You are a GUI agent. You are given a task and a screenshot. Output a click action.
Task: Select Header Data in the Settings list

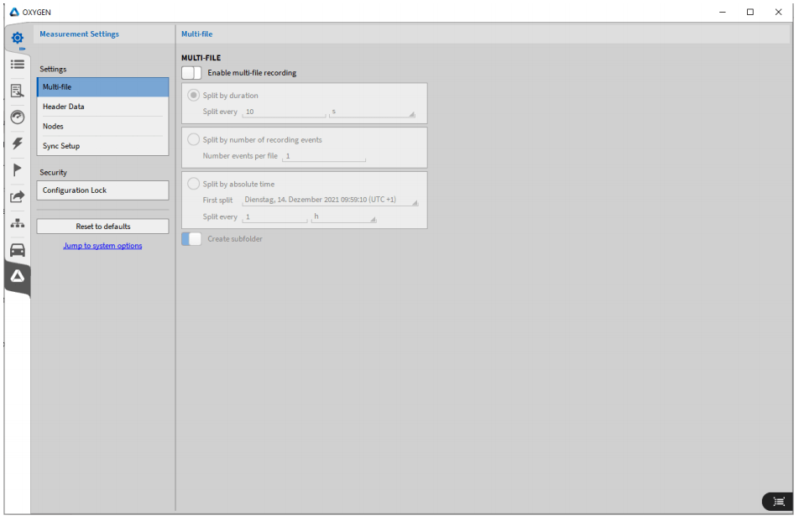pos(102,107)
